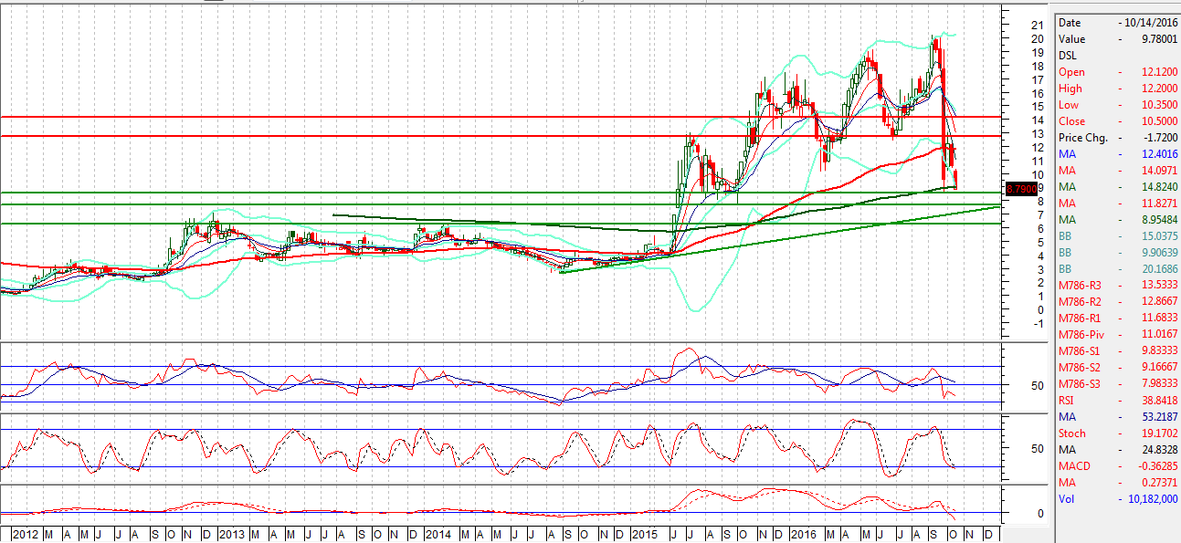Click the 2015 year label on time axis
Image resolution: width=1181 pixels, height=543 pixels.
point(646,533)
